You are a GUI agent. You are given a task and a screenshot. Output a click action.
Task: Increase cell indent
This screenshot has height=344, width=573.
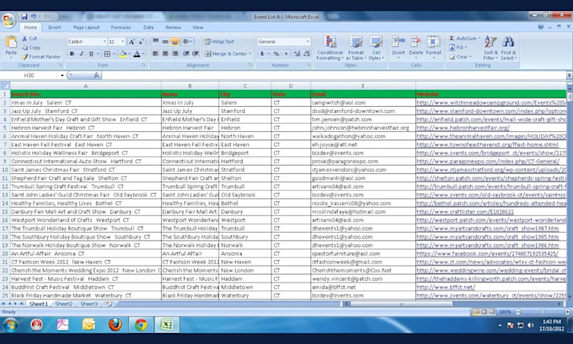195,54
